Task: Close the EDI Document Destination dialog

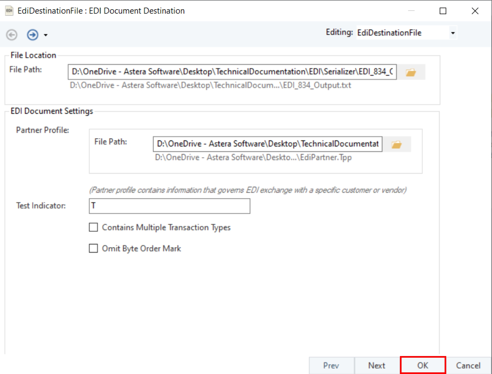Action: tap(475, 11)
